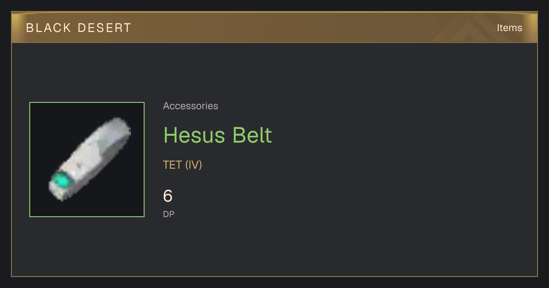Viewport: 549px width, 288px height.
Task: Click the DP stat value 6
Action: pyautogui.click(x=168, y=196)
